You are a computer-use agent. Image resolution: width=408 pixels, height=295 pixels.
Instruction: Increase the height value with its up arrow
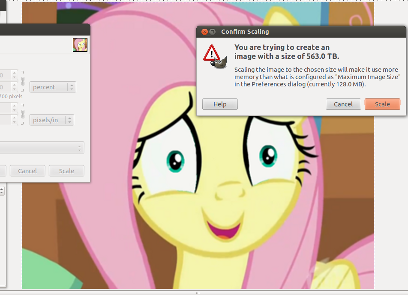coord(14,85)
